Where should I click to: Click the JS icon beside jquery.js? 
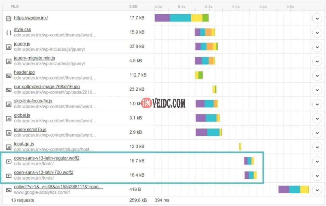pyautogui.click(x=8, y=47)
